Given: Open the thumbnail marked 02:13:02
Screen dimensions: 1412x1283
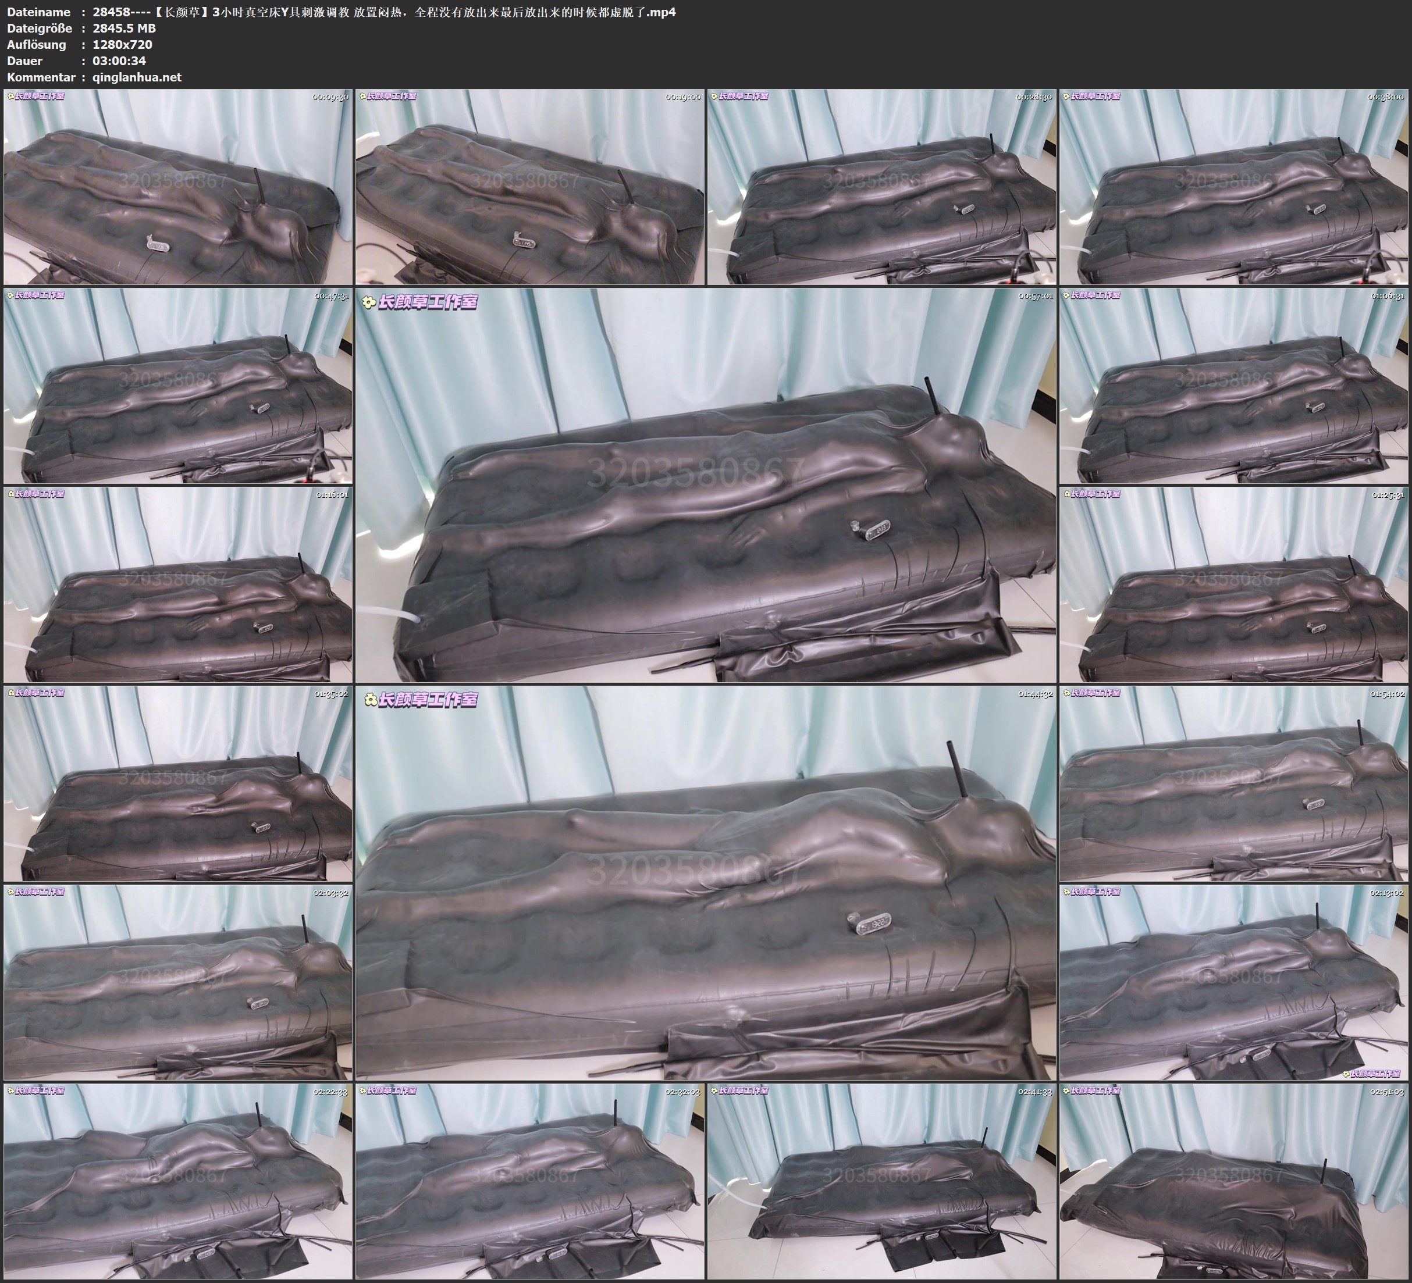Looking at the screenshot, I should click(x=1233, y=982).
